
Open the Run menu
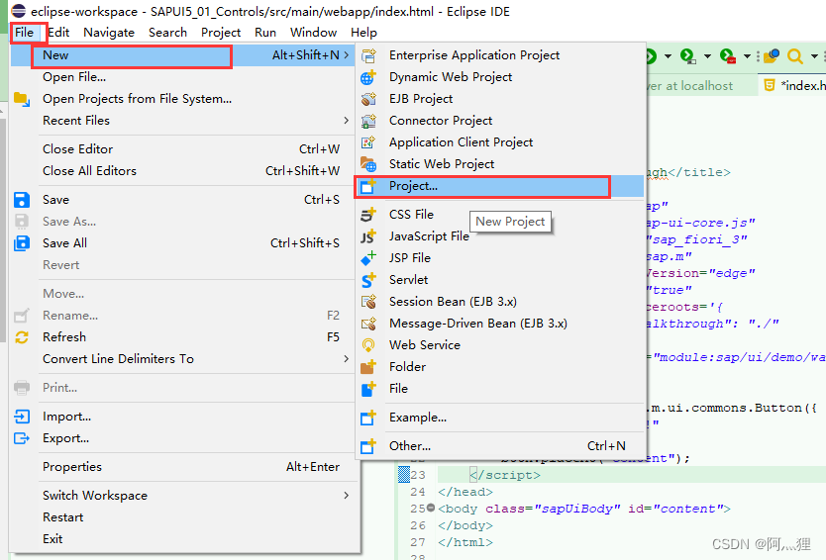point(265,32)
